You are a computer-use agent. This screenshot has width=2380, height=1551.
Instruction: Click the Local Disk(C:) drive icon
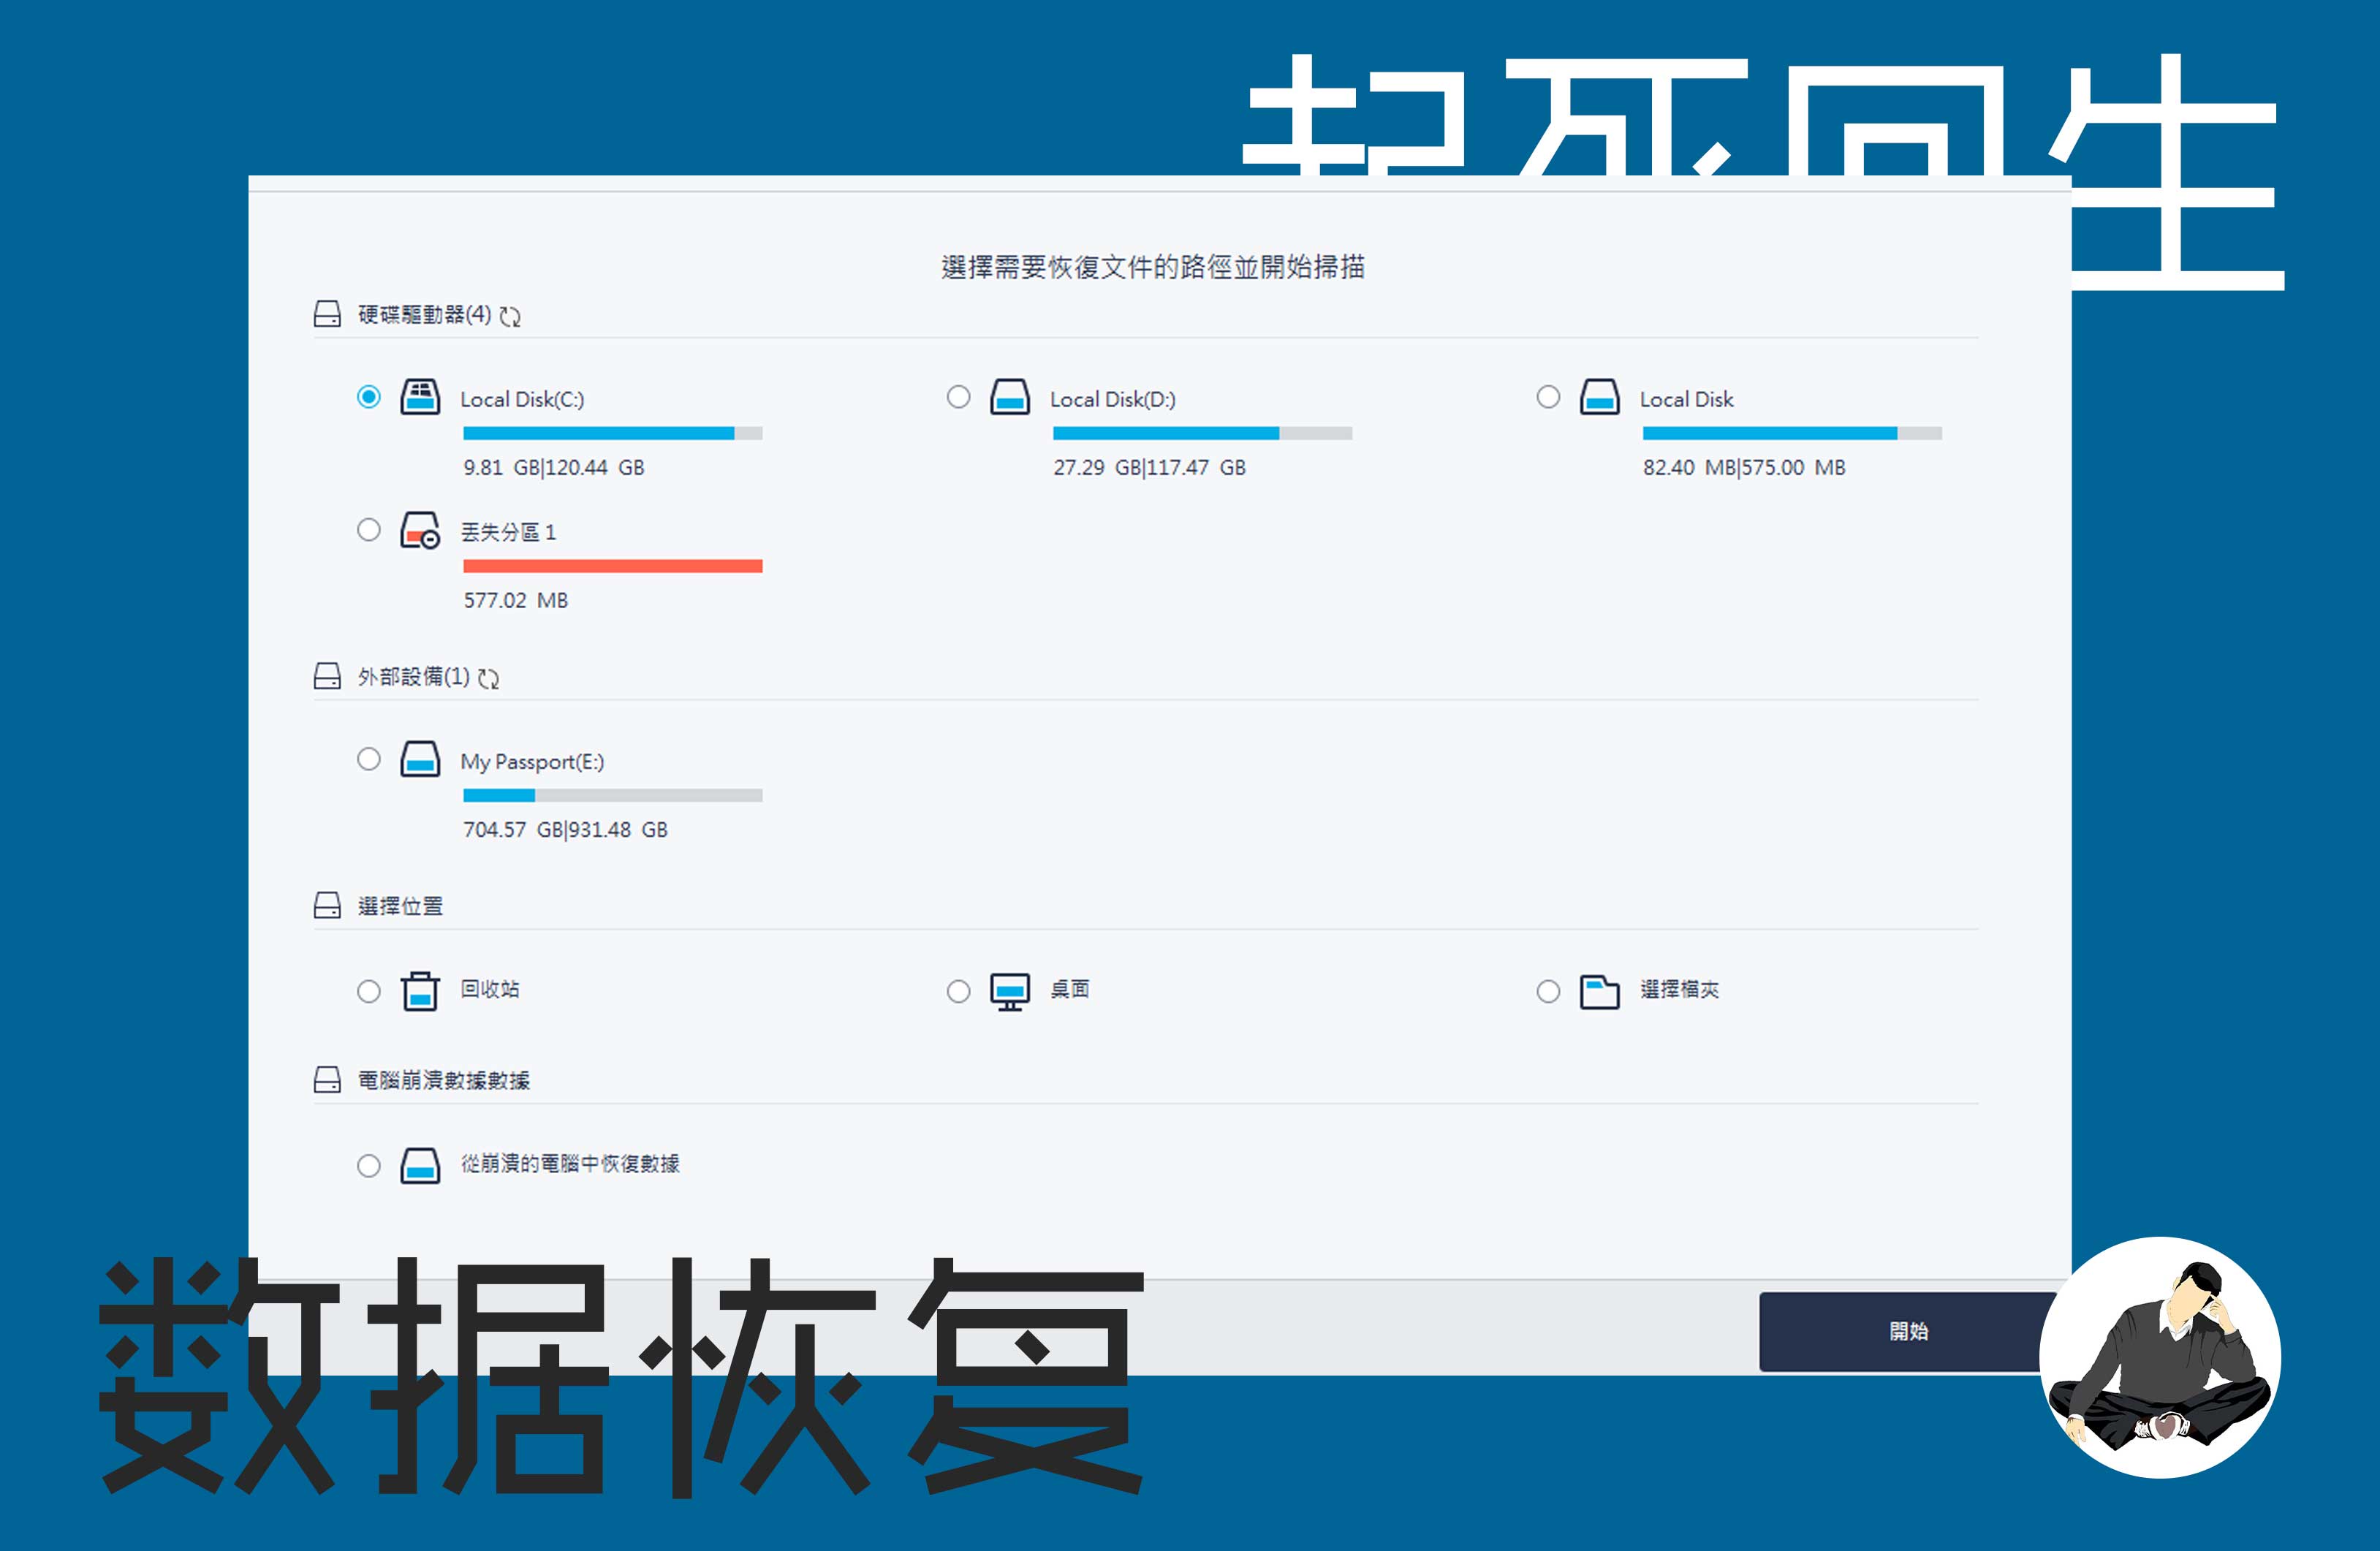coord(420,397)
